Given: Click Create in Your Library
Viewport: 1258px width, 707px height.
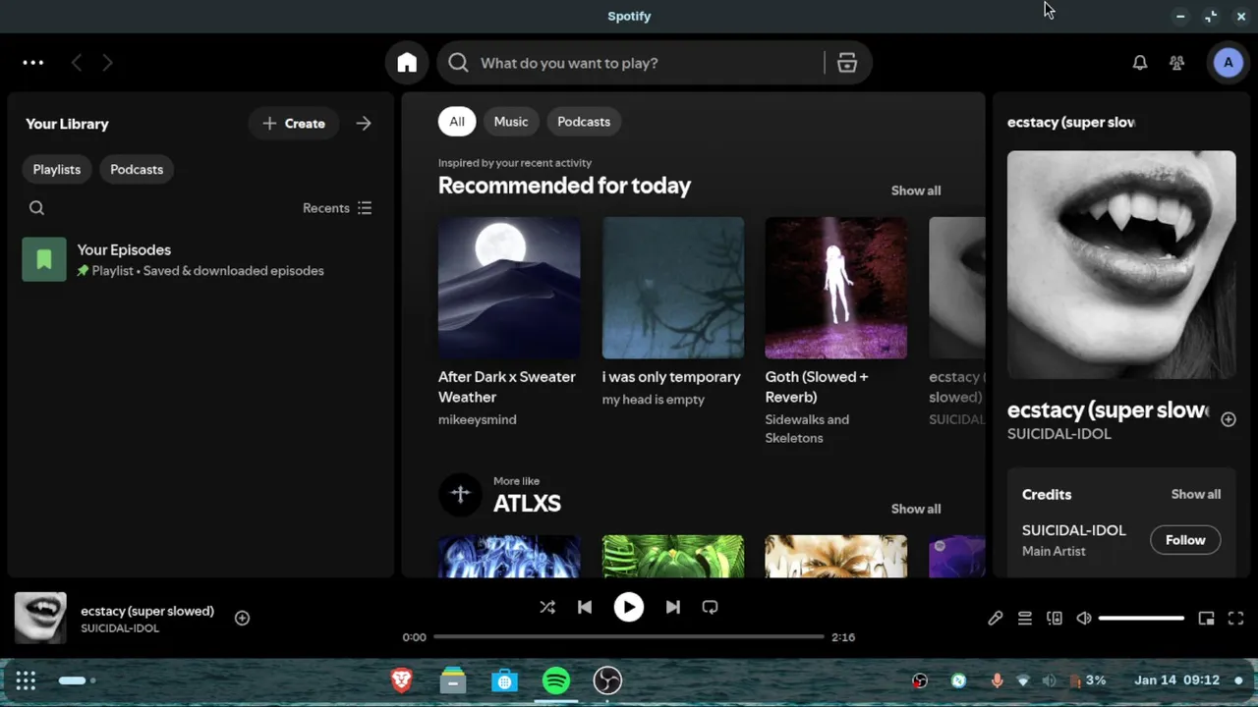Looking at the screenshot, I should (294, 124).
